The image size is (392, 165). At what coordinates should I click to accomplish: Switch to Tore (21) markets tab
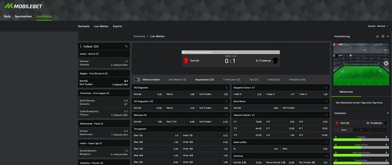point(254,79)
